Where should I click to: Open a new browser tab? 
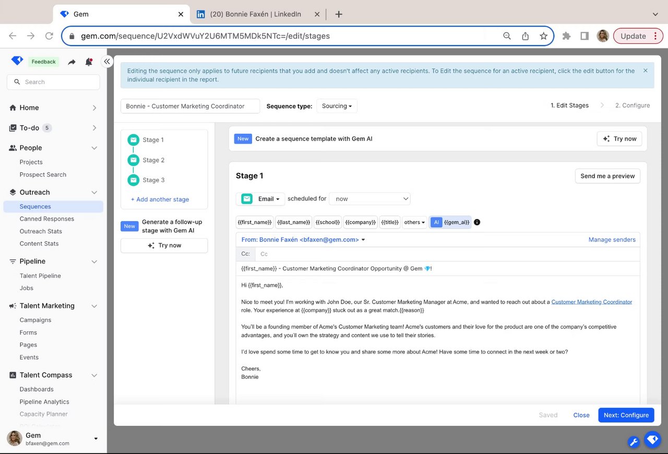(x=339, y=14)
